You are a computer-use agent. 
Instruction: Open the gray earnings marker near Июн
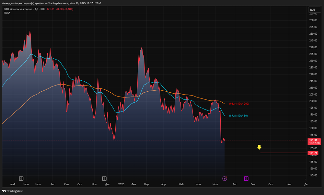21,178
